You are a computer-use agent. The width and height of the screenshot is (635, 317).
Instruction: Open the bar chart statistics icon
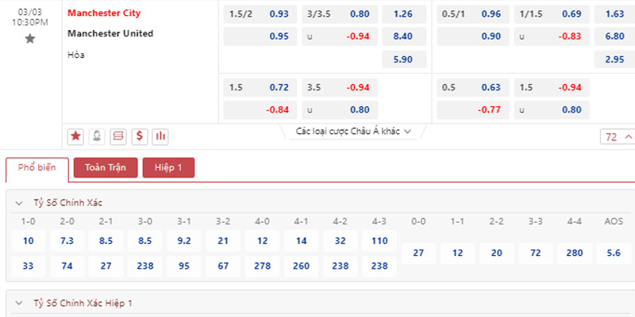click(160, 136)
